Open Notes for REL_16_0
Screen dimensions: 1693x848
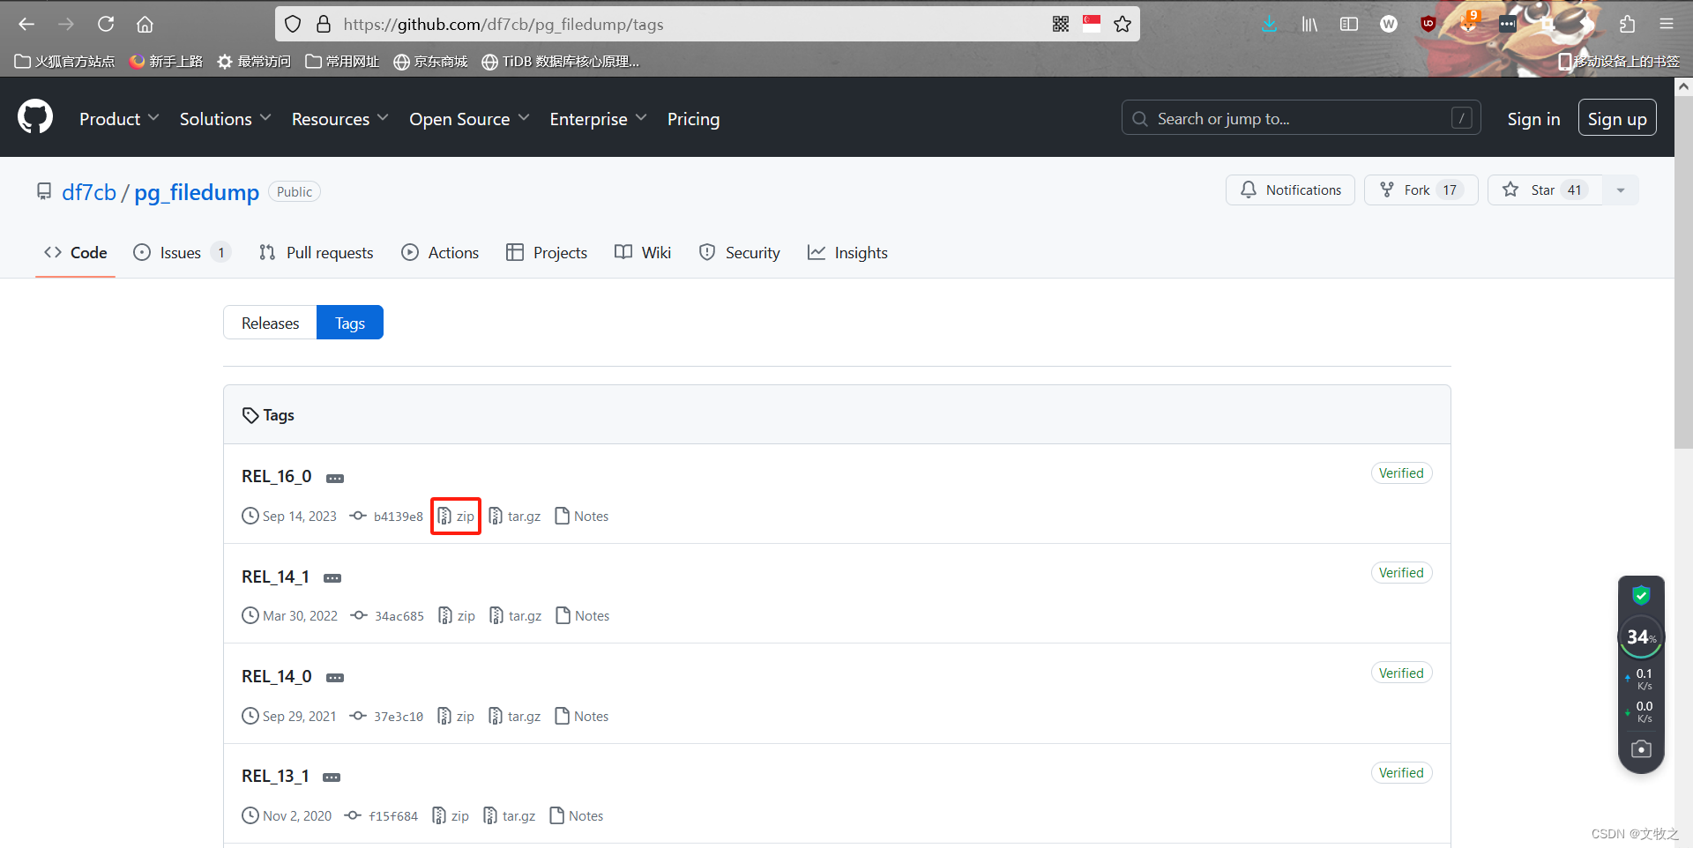click(582, 516)
